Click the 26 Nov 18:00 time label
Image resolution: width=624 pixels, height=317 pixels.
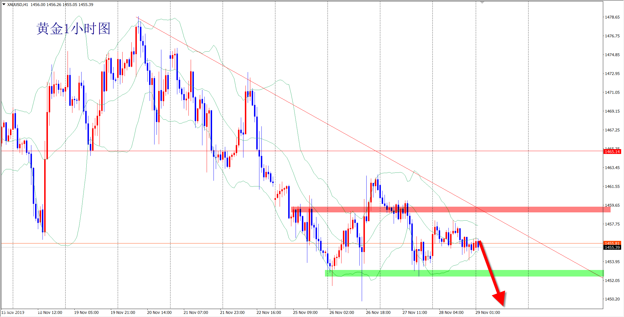(378, 312)
